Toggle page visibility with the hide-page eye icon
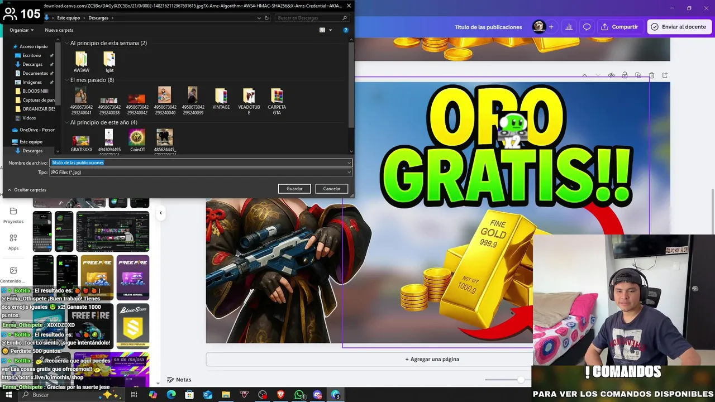The width and height of the screenshot is (715, 402). [611, 75]
